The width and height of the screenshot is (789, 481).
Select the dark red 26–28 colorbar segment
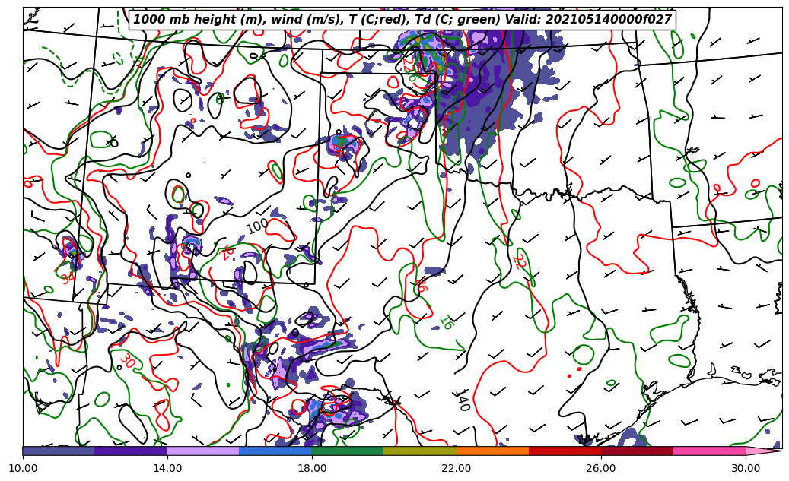[637, 451]
